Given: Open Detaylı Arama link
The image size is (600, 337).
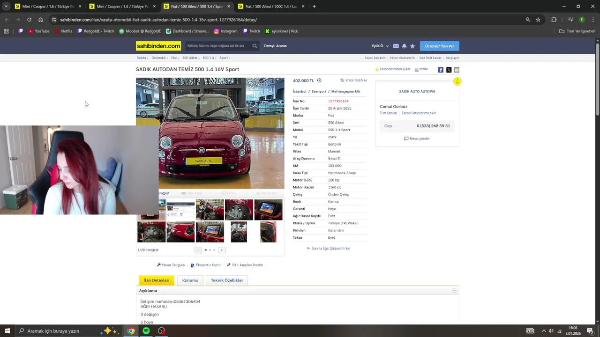Looking at the screenshot, I should [275, 46].
